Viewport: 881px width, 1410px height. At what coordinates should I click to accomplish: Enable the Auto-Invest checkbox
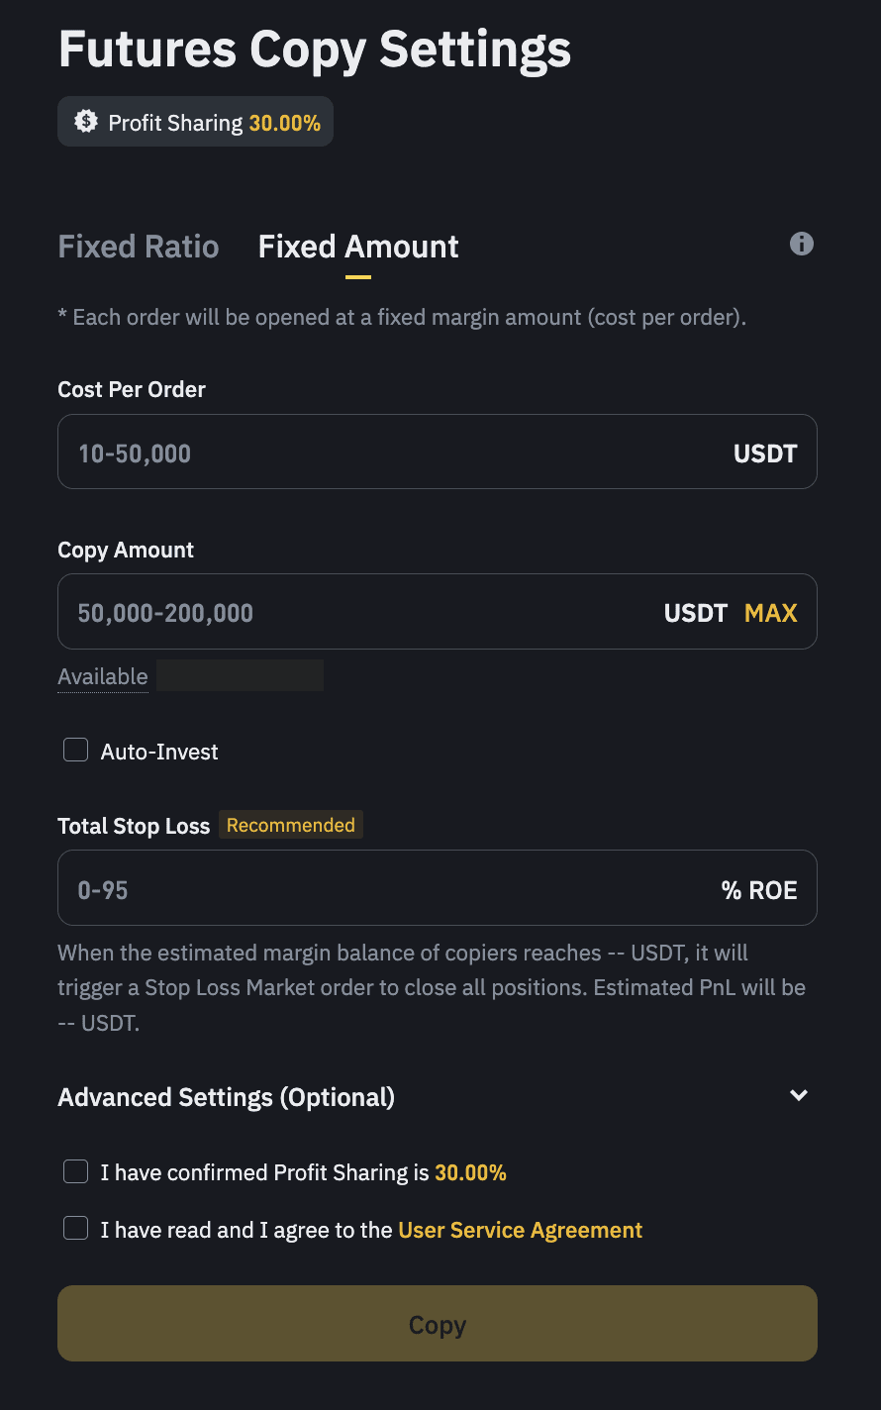tap(76, 751)
